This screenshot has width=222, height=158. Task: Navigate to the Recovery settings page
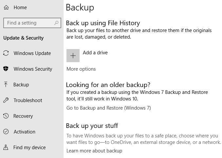click(x=32, y=116)
